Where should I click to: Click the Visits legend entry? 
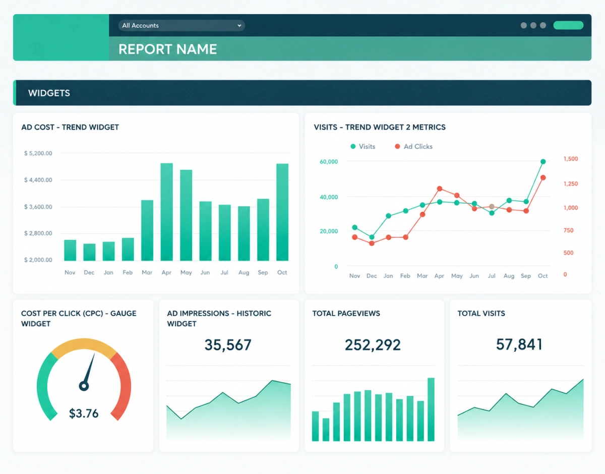coord(363,146)
